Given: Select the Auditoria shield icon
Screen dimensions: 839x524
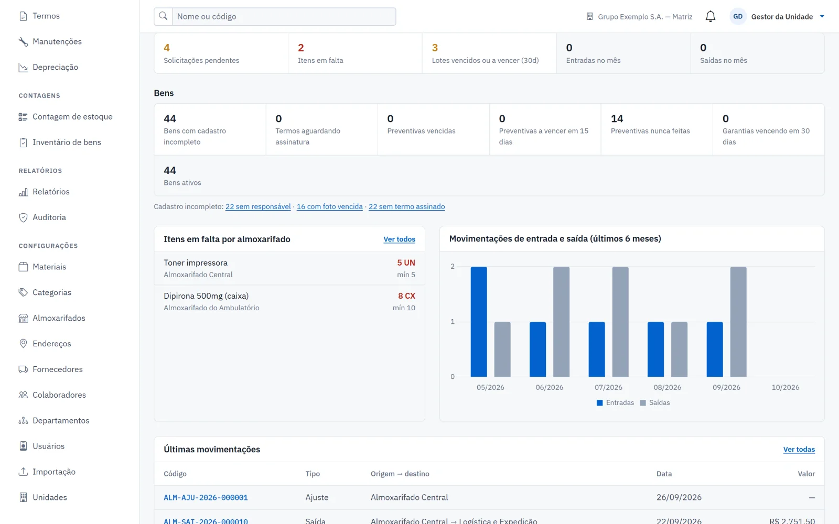Looking at the screenshot, I should [23, 217].
